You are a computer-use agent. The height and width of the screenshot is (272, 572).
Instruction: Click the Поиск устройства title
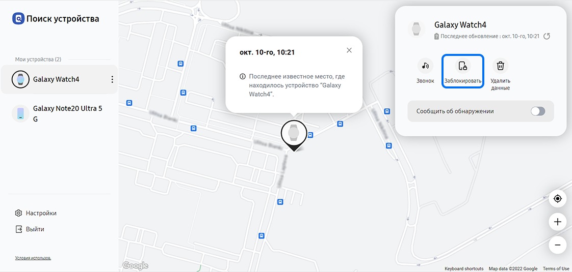click(63, 18)
